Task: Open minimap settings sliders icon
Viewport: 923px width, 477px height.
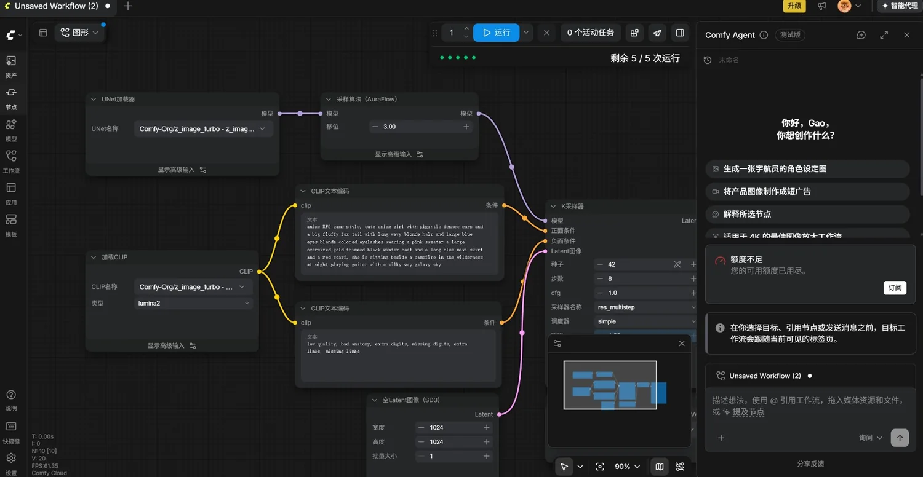Action: [557, 344]
